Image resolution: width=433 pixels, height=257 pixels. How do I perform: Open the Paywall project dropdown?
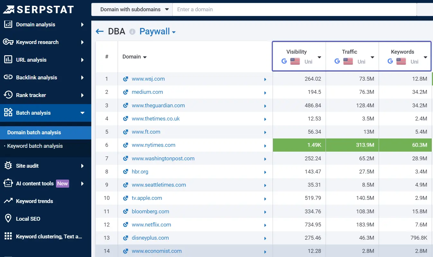(x=158, y=31)
